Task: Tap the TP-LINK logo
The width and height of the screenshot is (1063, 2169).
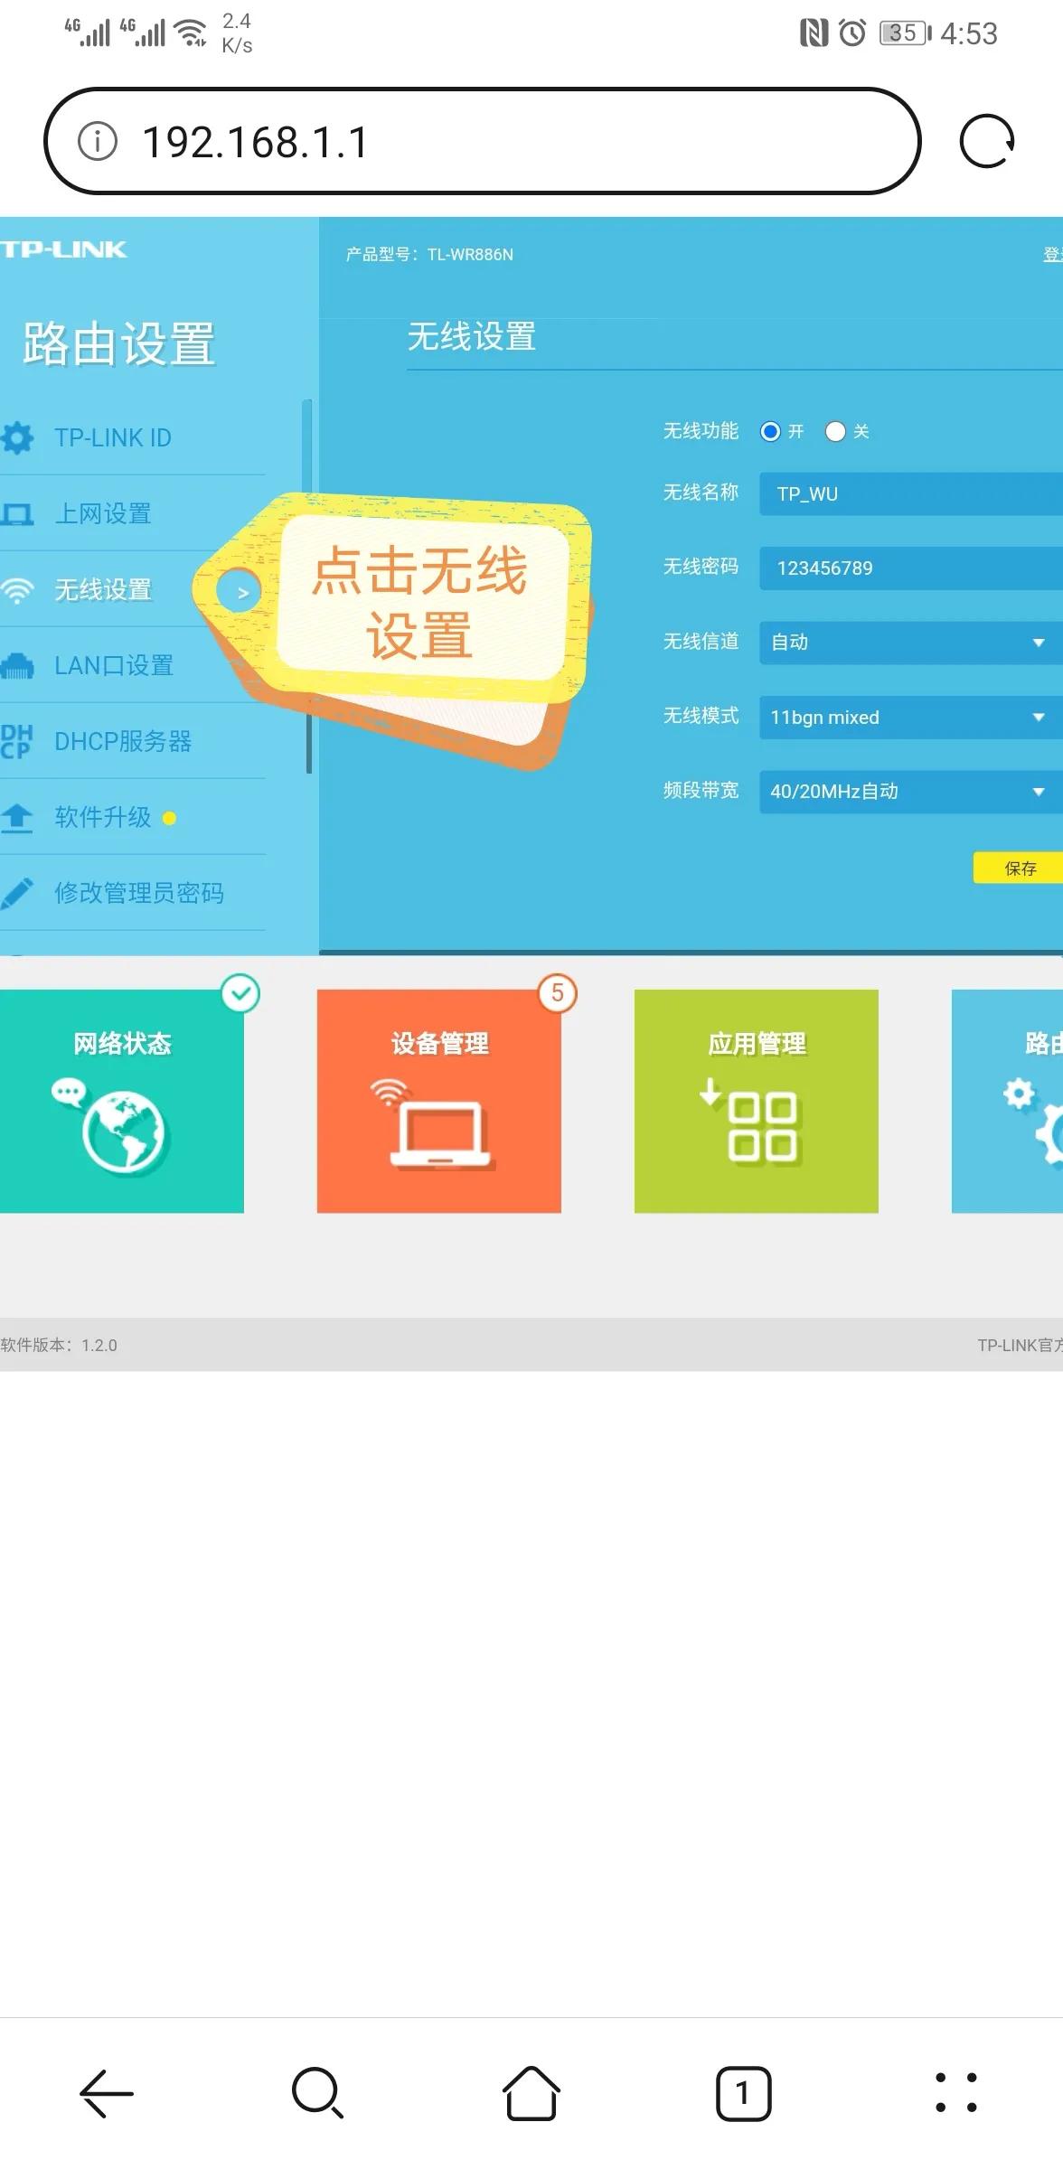Action: click(x=63, y=249)
